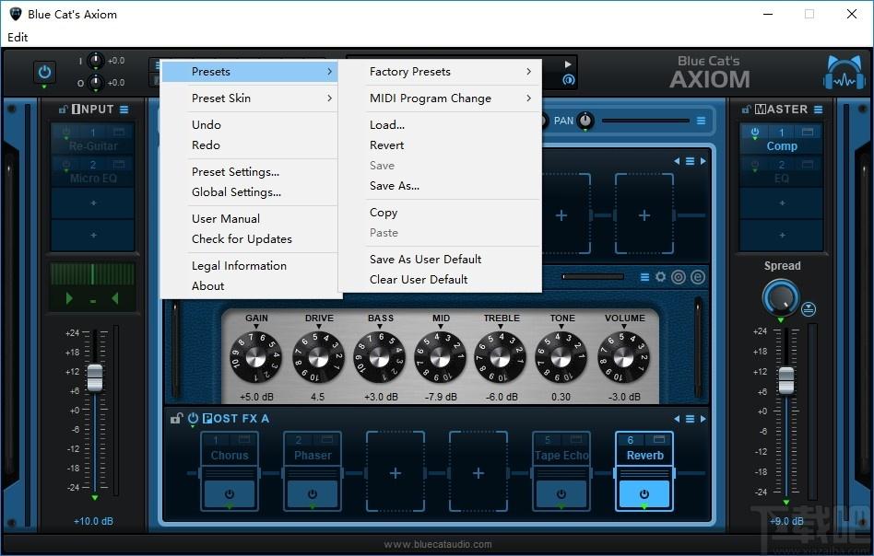Expand the Preset Skin submenu

pos(249,98)
